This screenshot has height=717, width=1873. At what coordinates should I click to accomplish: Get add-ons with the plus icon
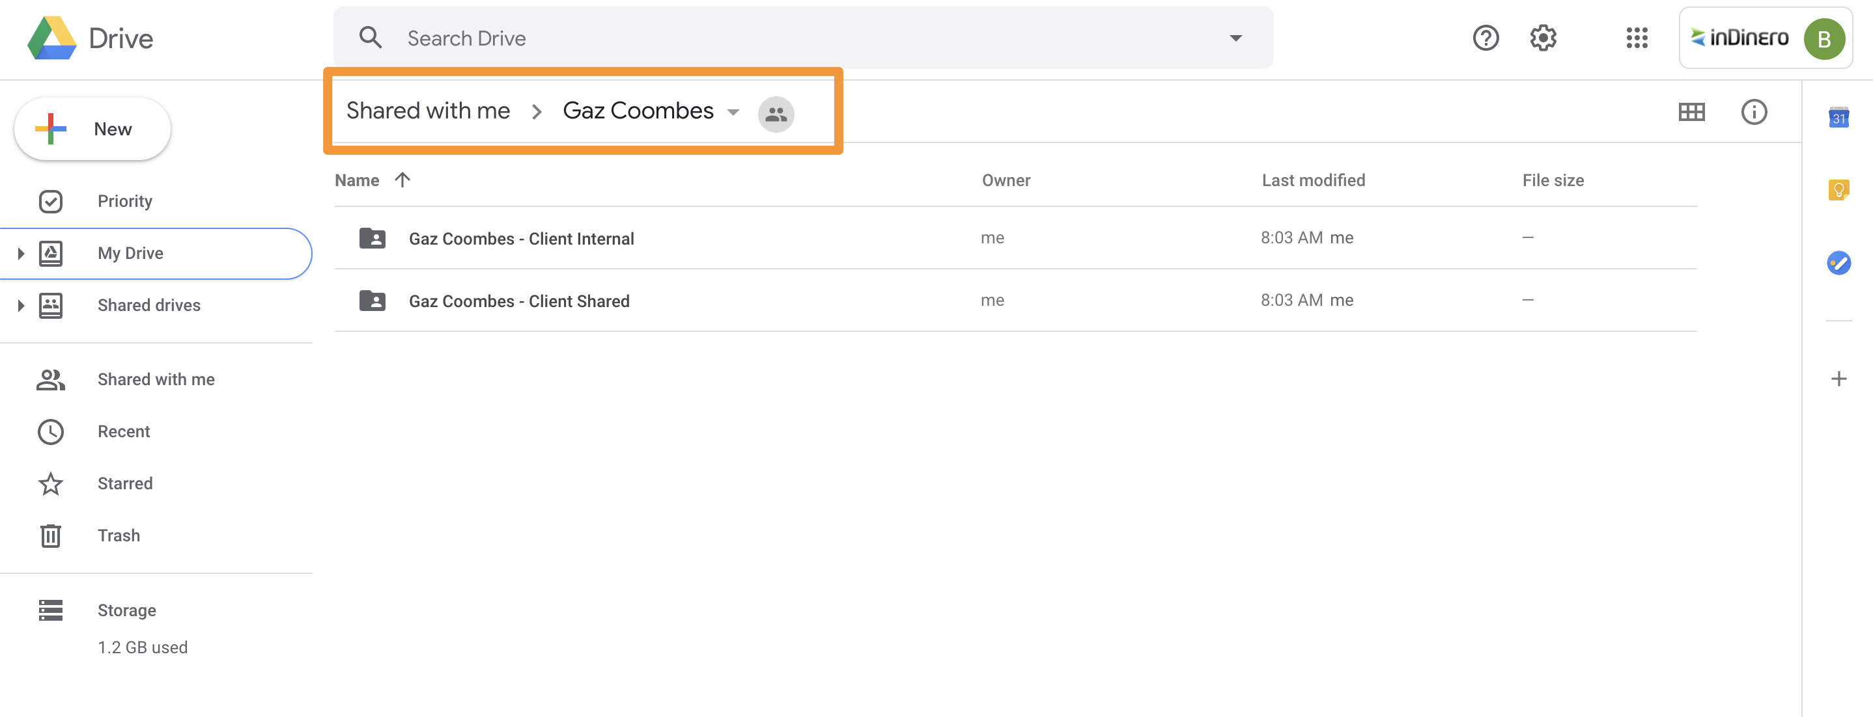point(1838,379)
